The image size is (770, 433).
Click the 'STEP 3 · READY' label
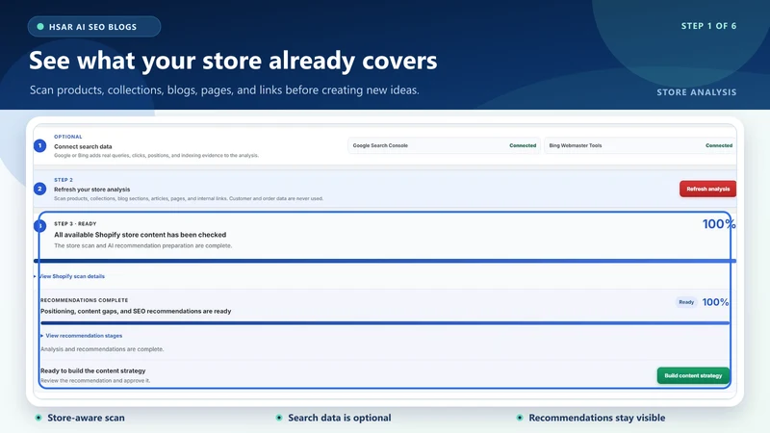75,223
